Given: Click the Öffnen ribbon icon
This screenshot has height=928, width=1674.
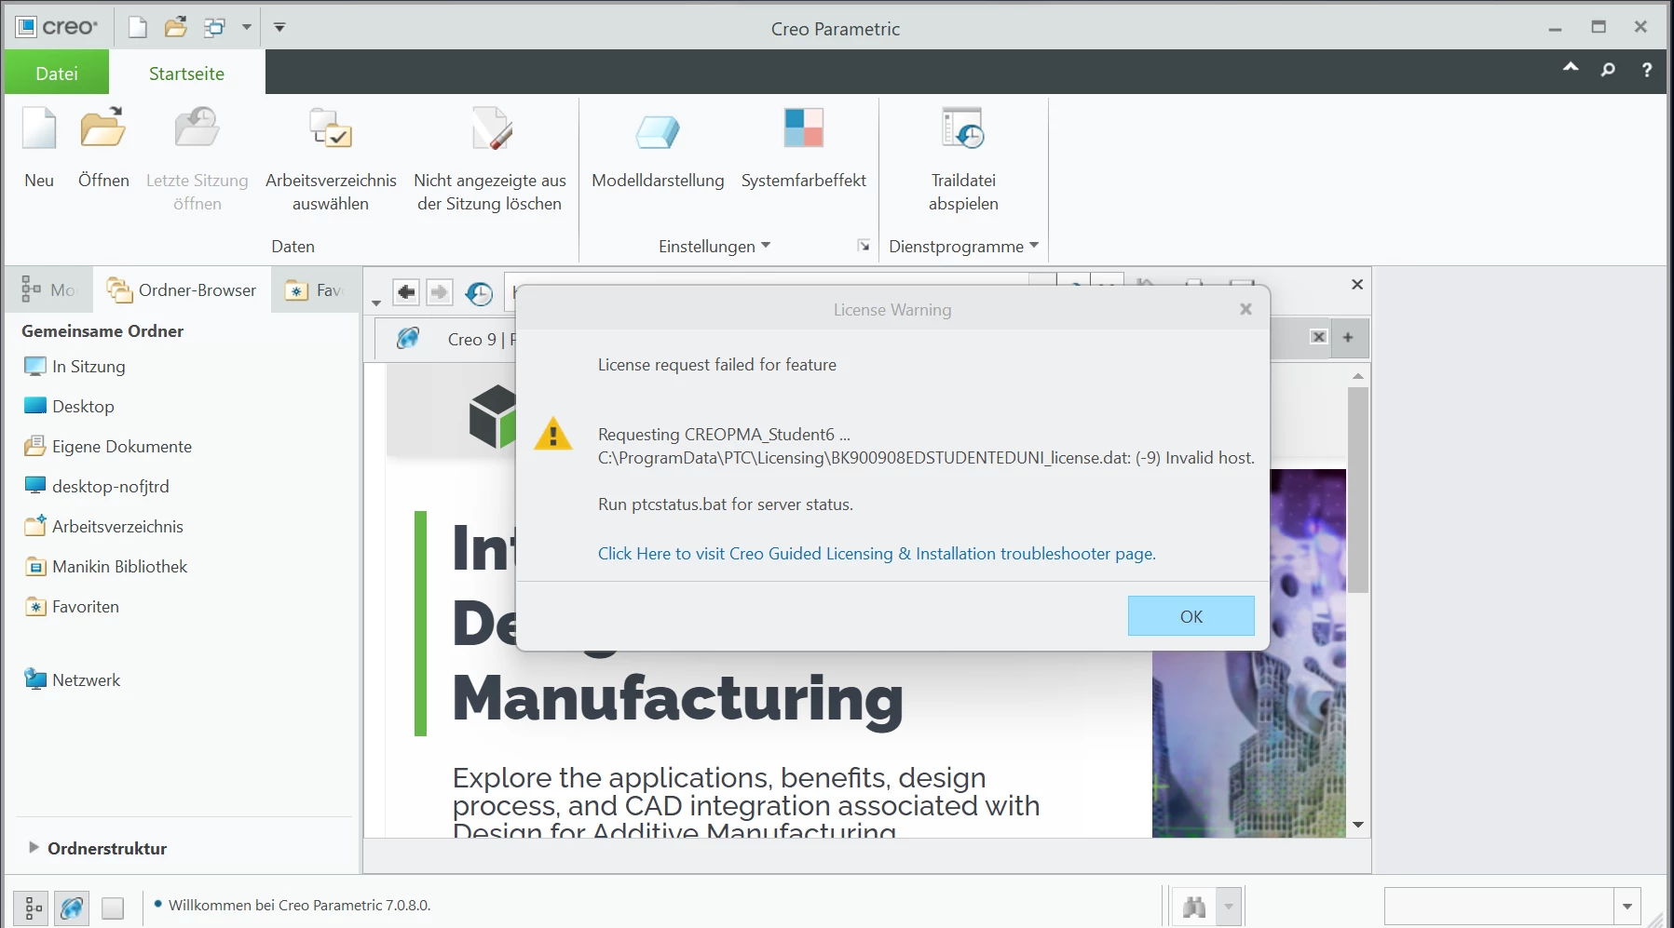Looking at the screenshot, I should [x=103, y=128].
